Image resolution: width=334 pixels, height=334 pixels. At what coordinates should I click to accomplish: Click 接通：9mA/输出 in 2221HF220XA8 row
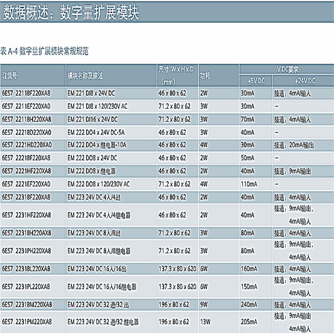(293, 171)
